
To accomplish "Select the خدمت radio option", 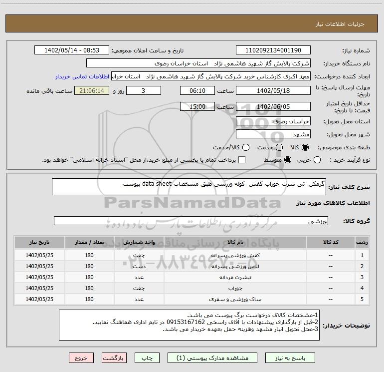I will [x=279, y=148].
